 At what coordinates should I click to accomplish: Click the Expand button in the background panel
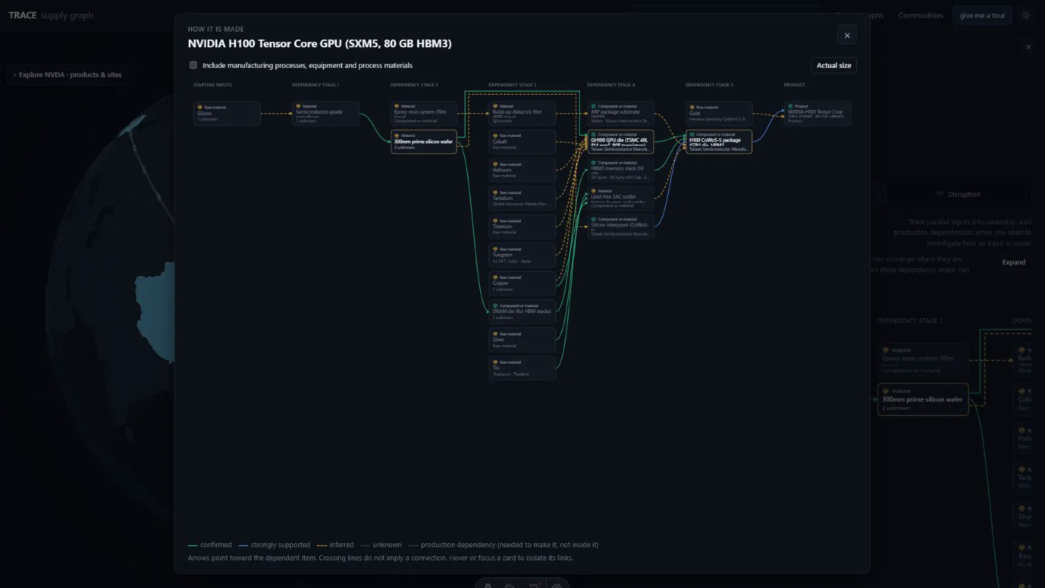1013,262
